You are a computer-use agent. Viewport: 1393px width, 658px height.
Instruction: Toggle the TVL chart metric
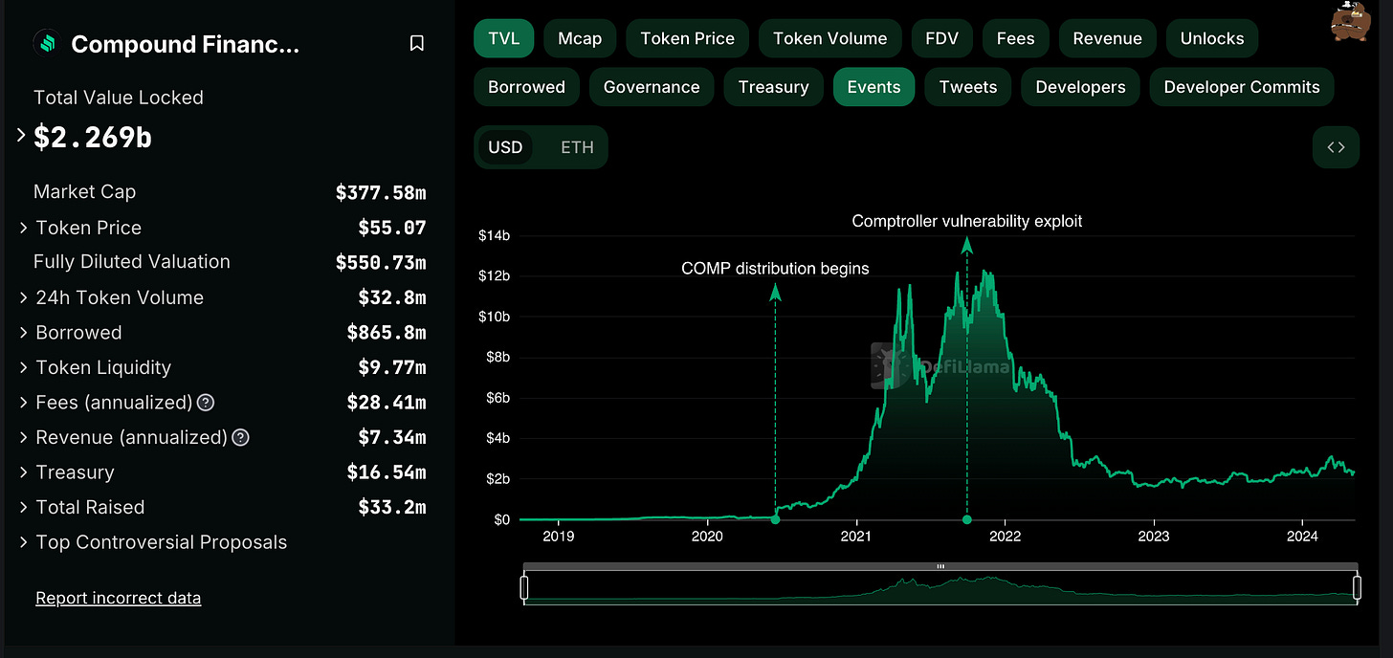[504, 38]
